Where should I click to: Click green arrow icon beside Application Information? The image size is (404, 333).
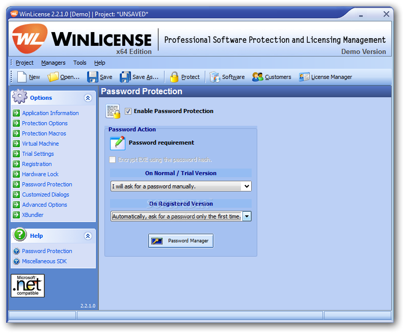click(16, 113)
